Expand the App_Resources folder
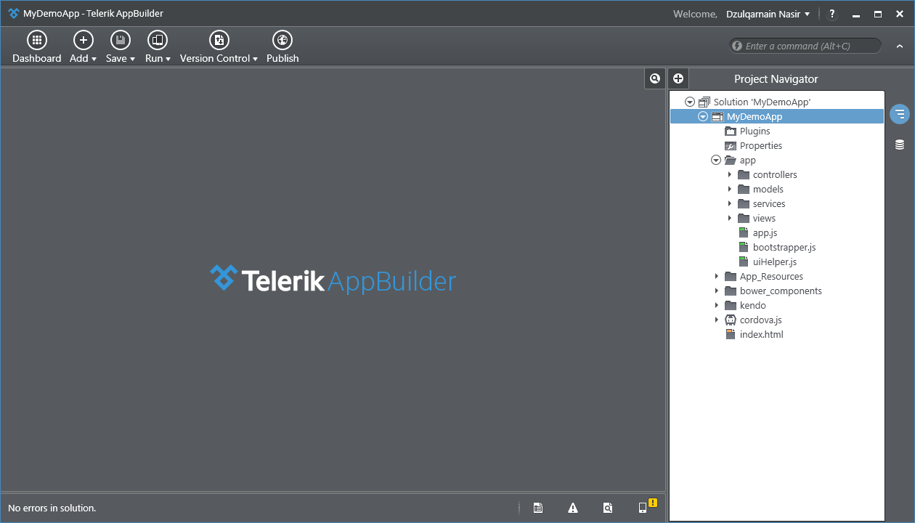Image resolution: width=915 pixels, height=523 pixels. 717,276
